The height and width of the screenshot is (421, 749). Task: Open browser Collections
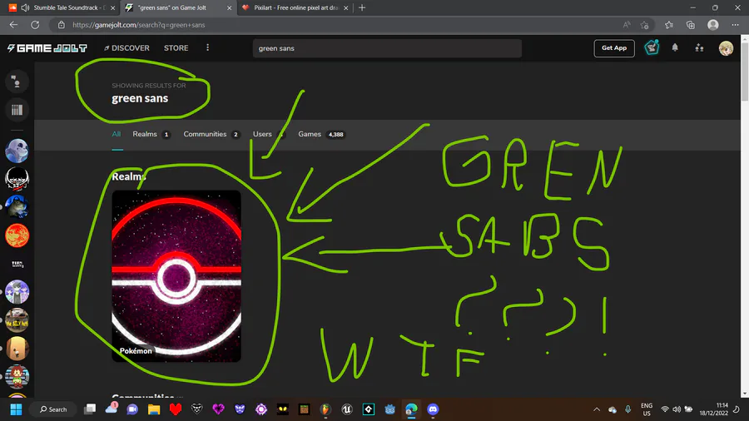click(x=691, y=25)
